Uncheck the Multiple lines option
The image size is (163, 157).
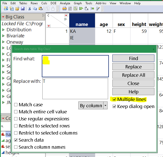(114, 99)
